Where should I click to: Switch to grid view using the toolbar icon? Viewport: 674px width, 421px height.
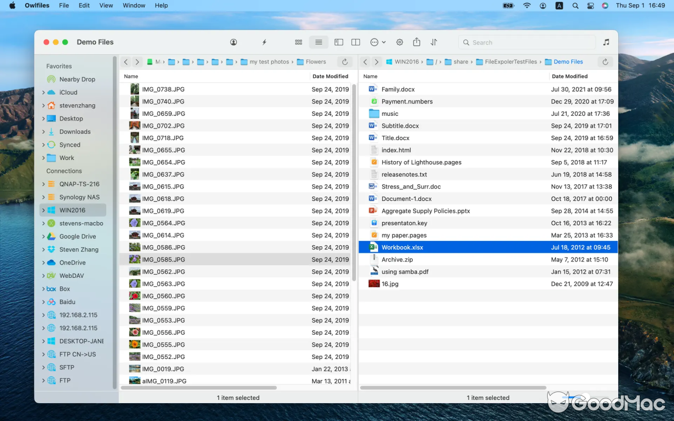299,42
